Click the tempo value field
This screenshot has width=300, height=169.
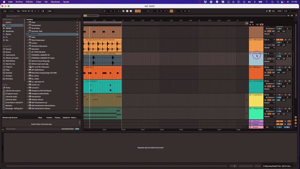[x=24, y=11]
